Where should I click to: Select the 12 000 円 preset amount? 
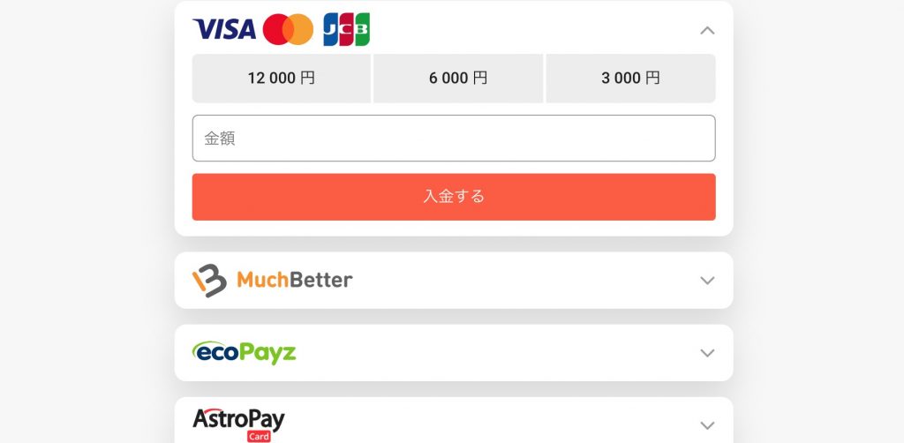[282, 79]
